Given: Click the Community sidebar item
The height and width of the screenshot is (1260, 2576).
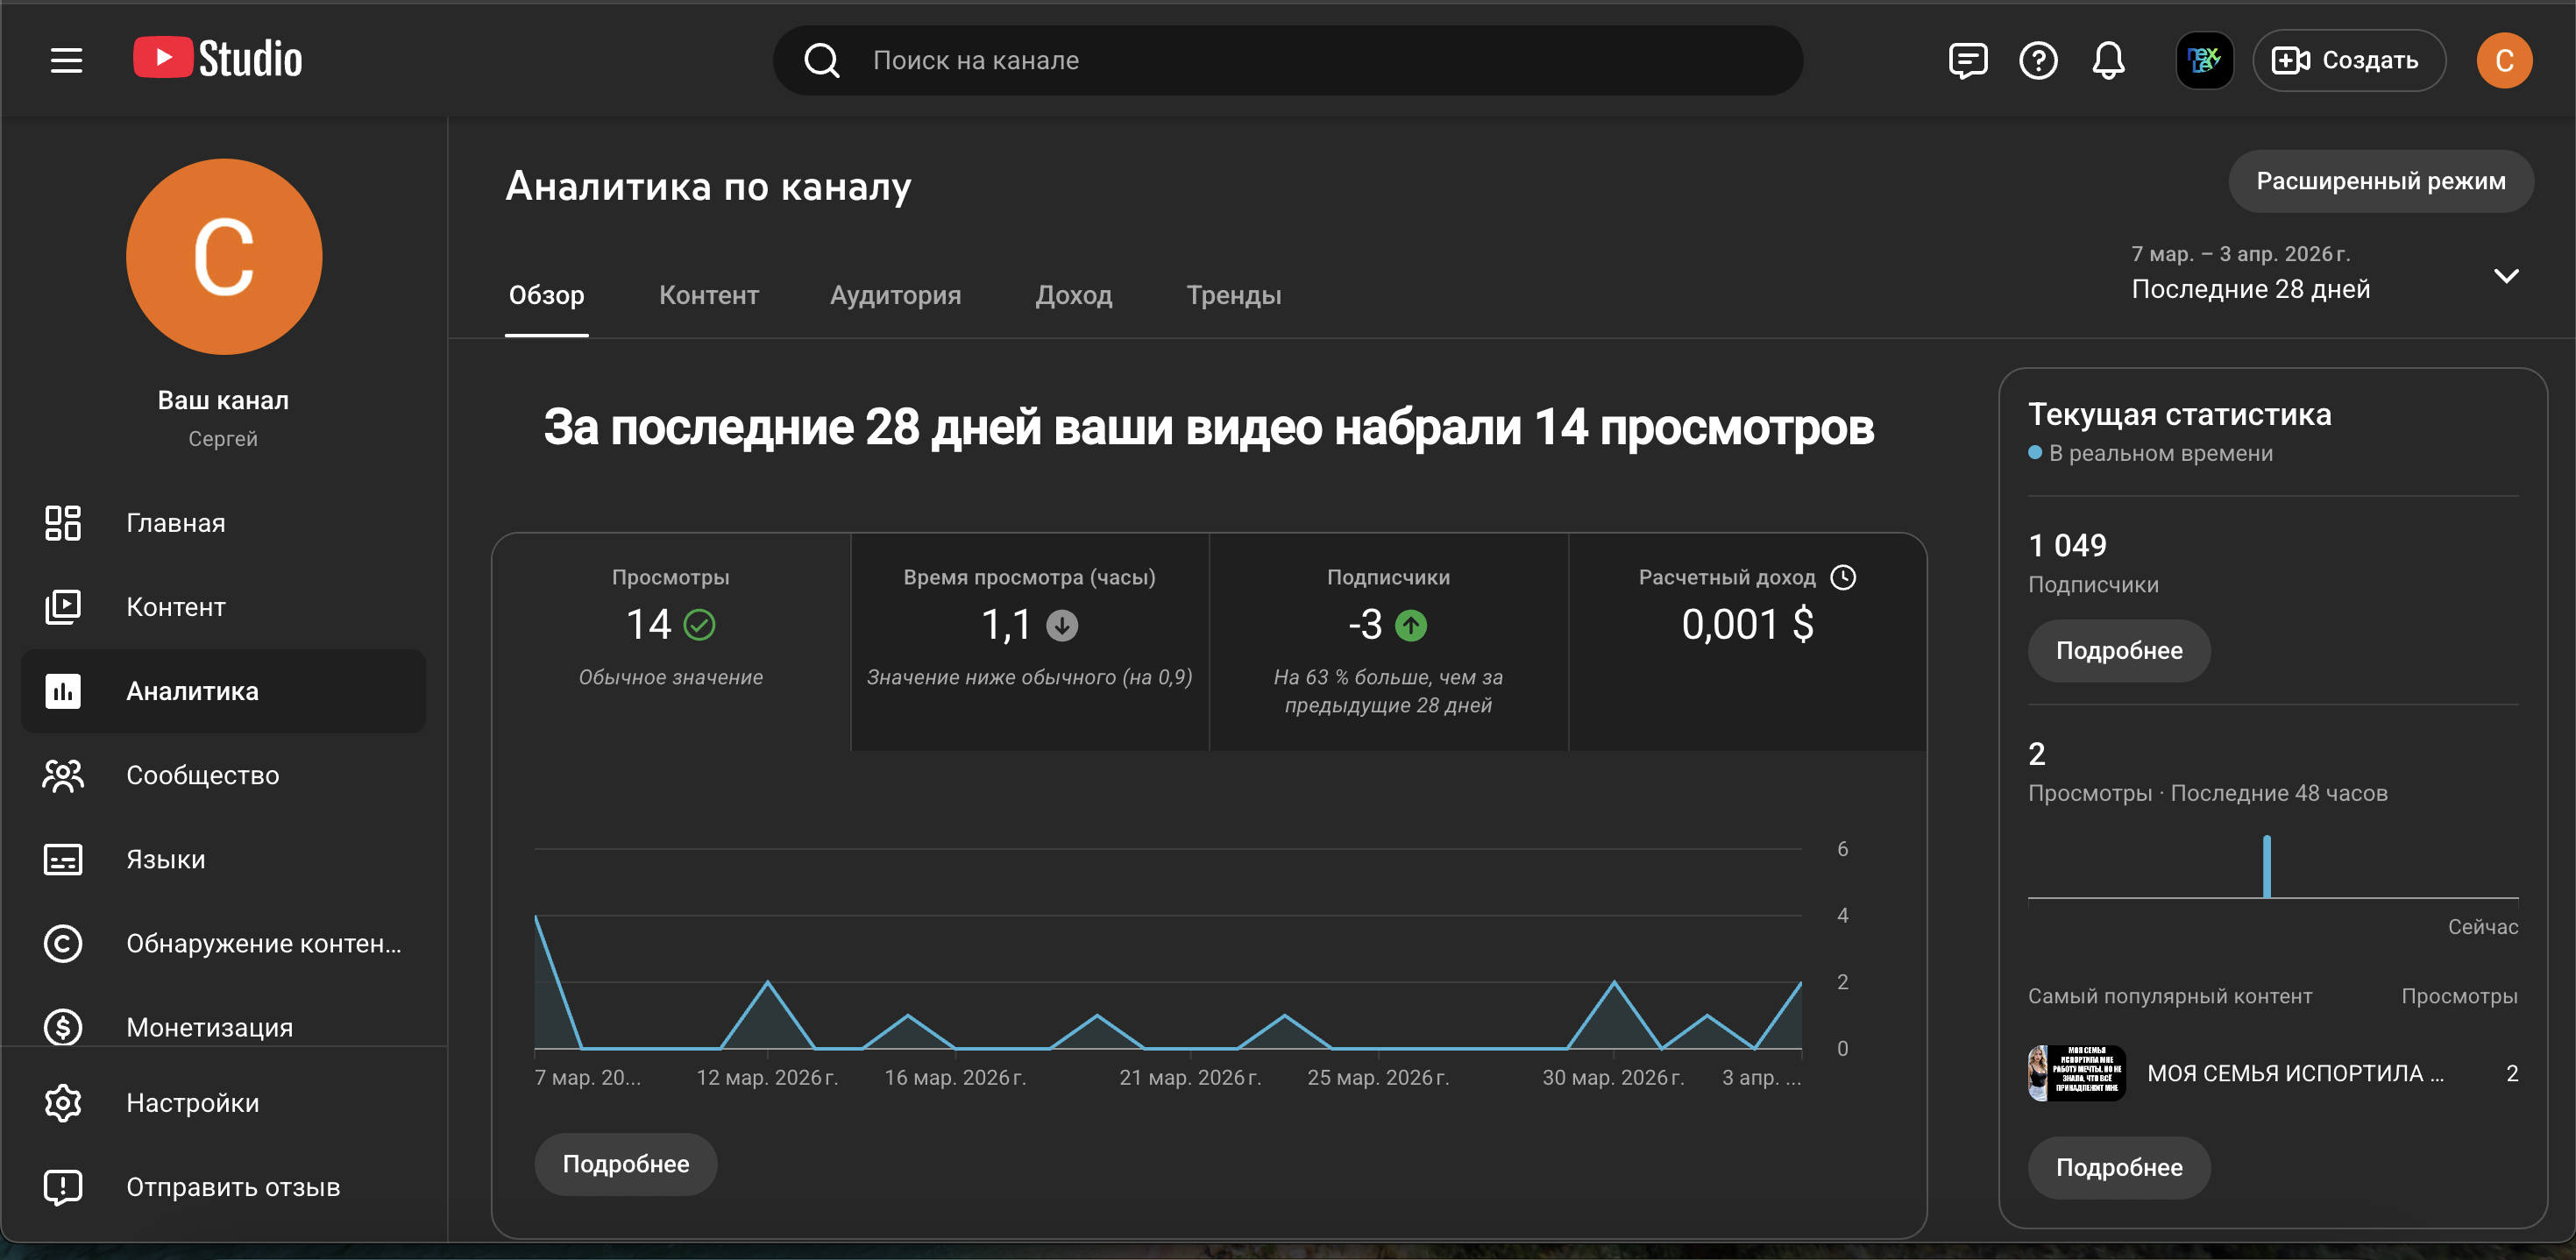Looking at the screenshot, I should point(202,775).
